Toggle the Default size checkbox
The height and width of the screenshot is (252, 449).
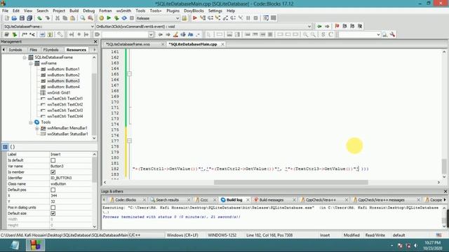click(x=53, y=213)
